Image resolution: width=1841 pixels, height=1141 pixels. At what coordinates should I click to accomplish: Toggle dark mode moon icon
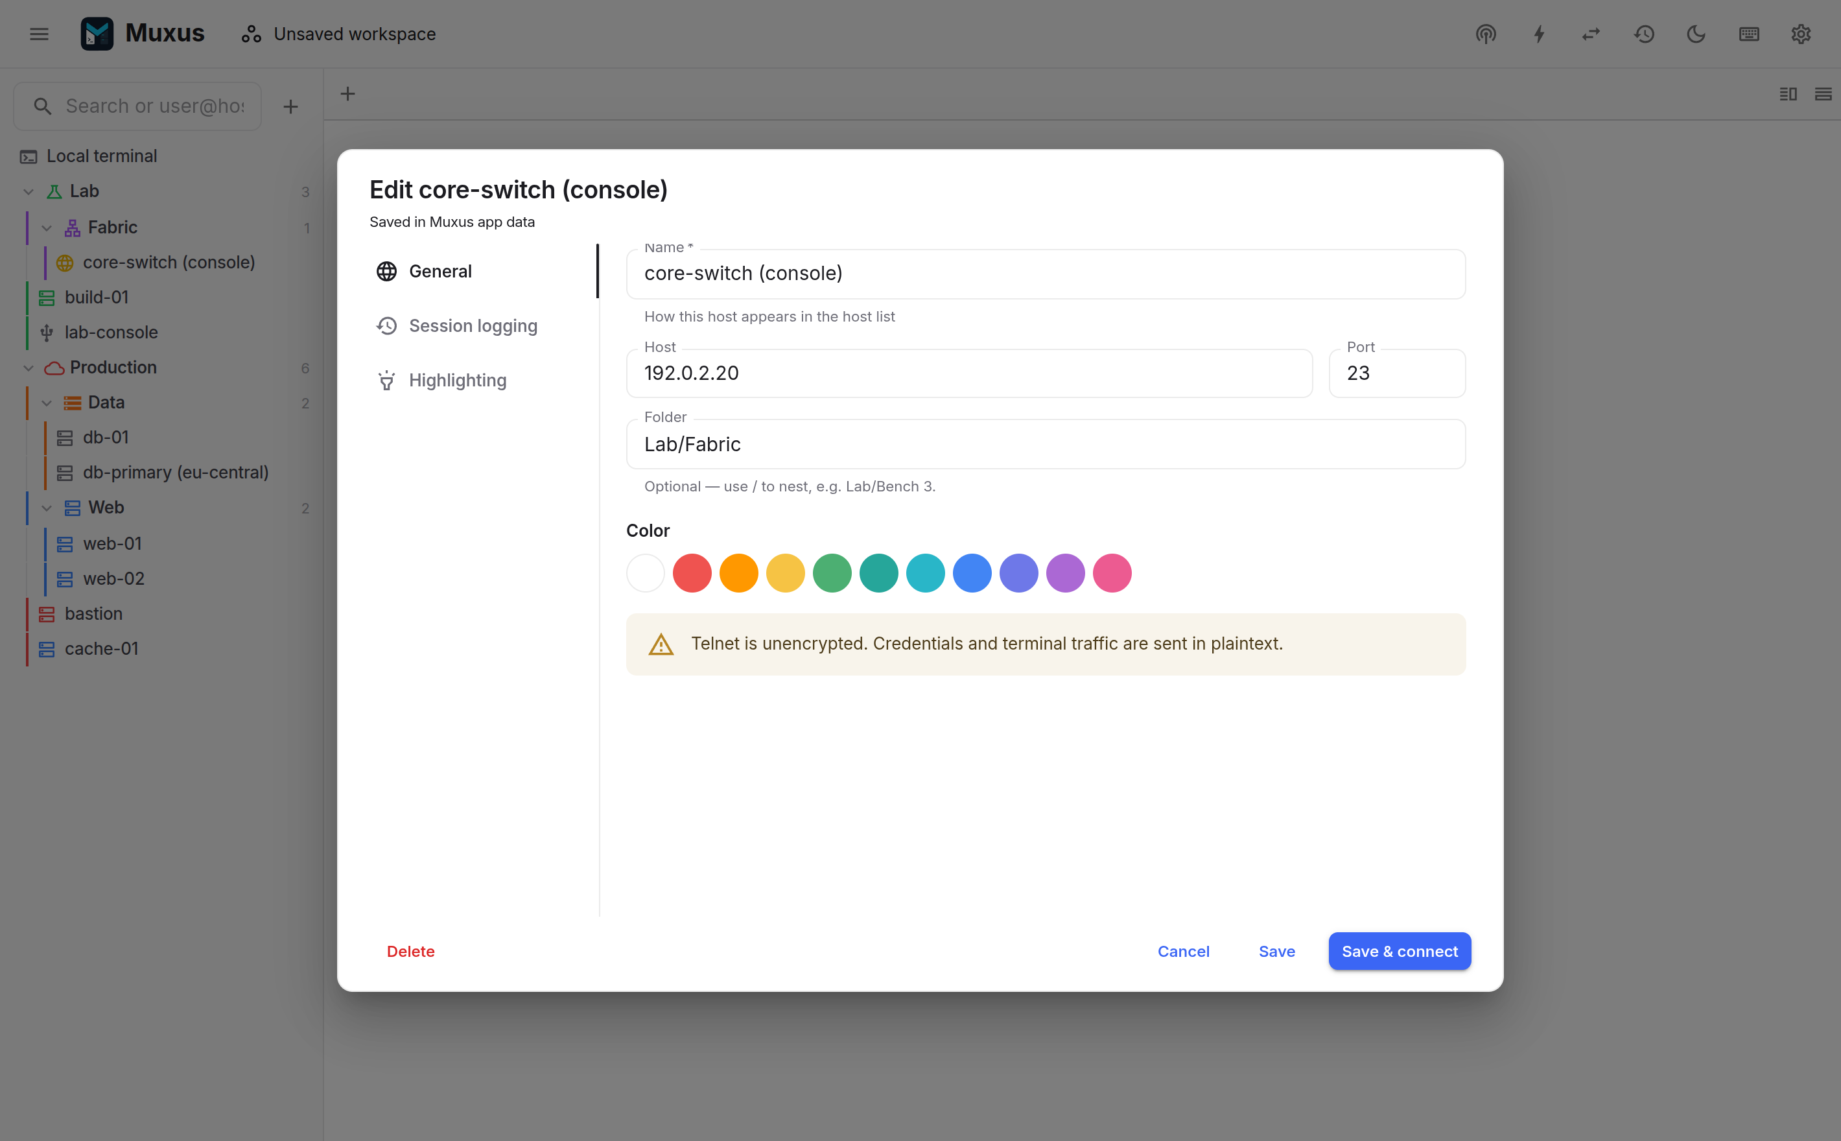pos(1696,34)
